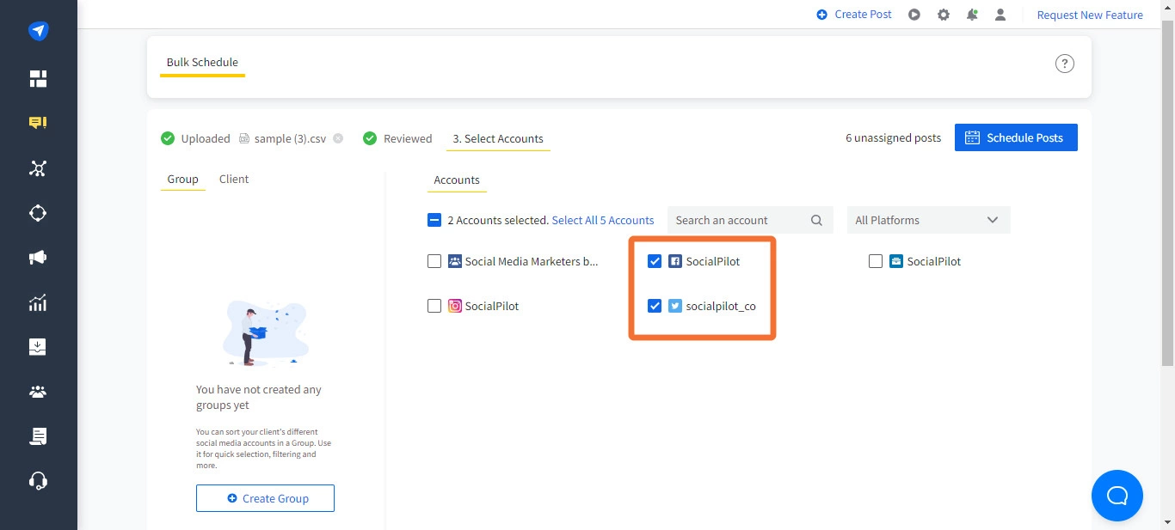Click 'You have not created any groups yet'
Screen dimensions: 1175x530
click(259, 397)
